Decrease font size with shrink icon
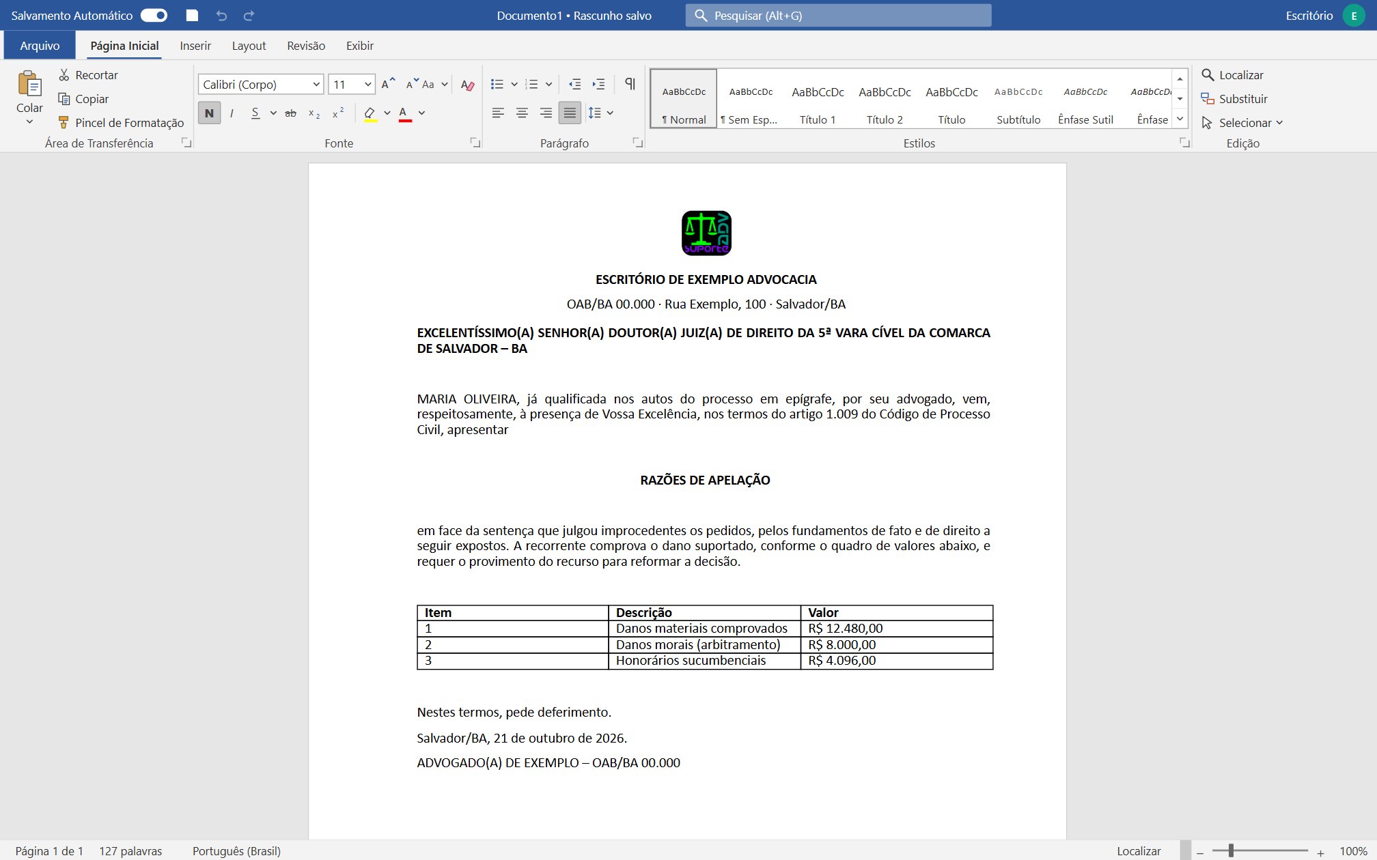The image size is (1377, 860). pyautogui.click(x=412, y=84)
